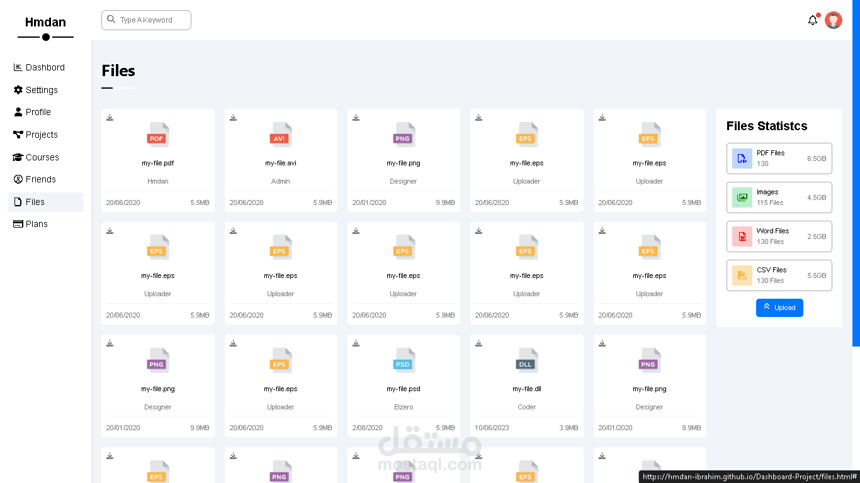Click download icon on my-file.dll card
Viewport: 860px width, 483px height.
click(x=478, y=343)
